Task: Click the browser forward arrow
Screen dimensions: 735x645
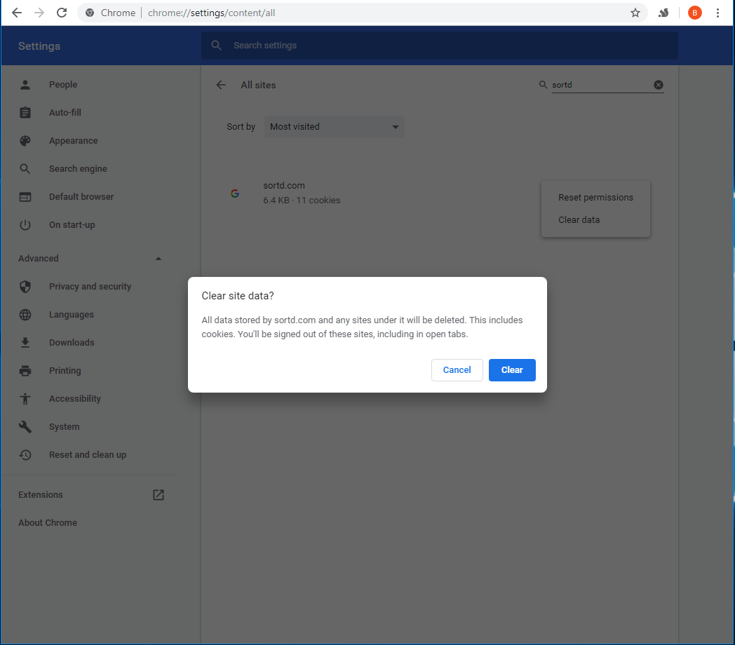Action: point(39,13)
